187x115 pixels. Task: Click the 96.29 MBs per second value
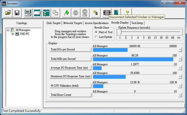(x=135, y=55)
